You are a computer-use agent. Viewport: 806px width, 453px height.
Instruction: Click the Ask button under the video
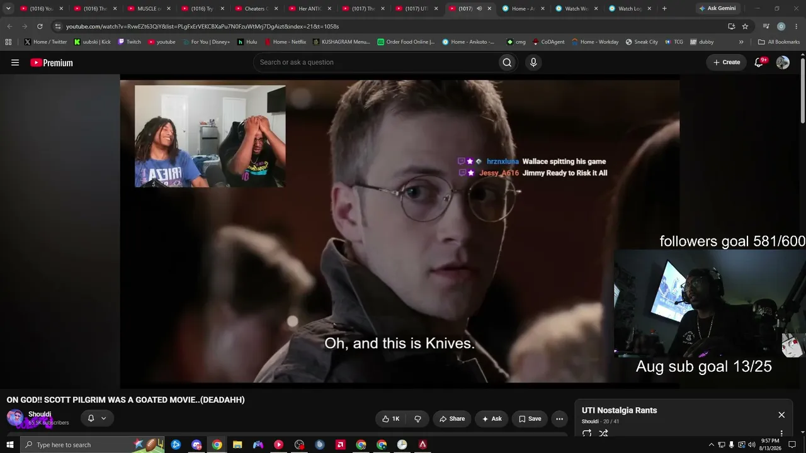click(492, 418)
